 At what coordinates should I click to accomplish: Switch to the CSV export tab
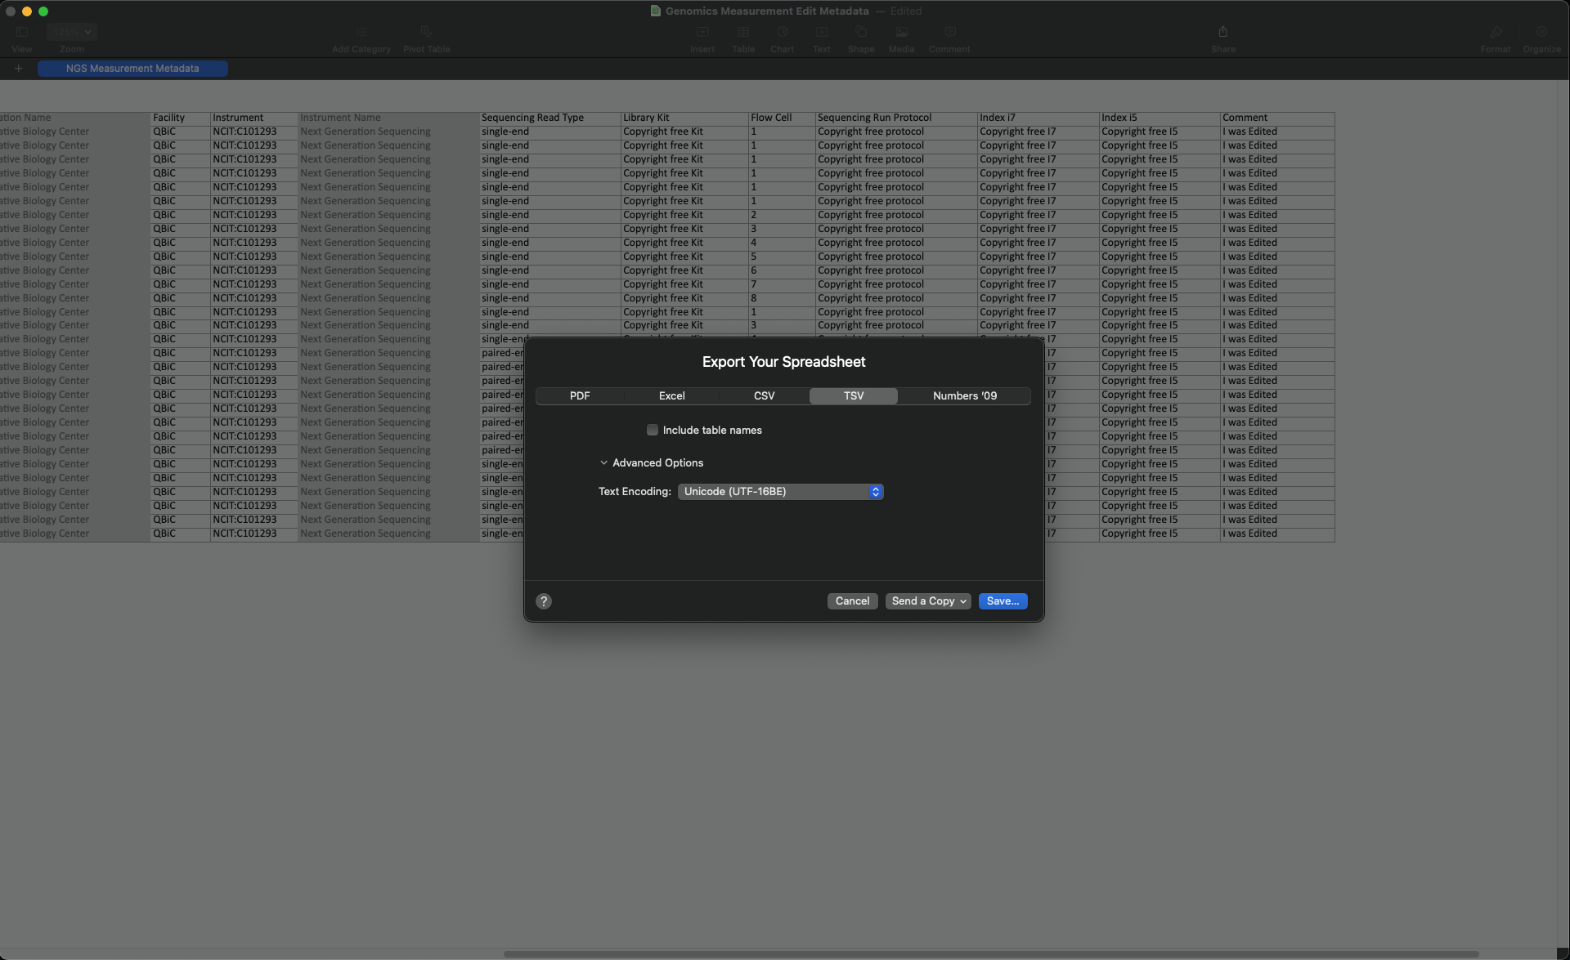764,396
